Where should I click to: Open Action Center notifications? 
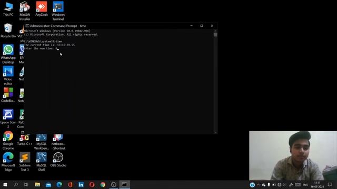point(330,184)
